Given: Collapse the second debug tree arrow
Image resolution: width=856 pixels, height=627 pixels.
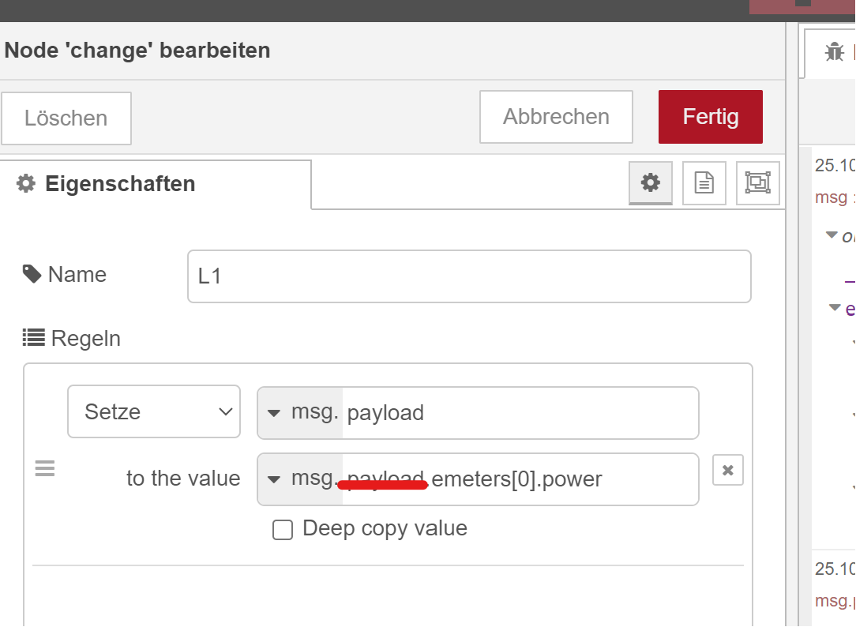Looking at the screenshot, I should (835, 308).
